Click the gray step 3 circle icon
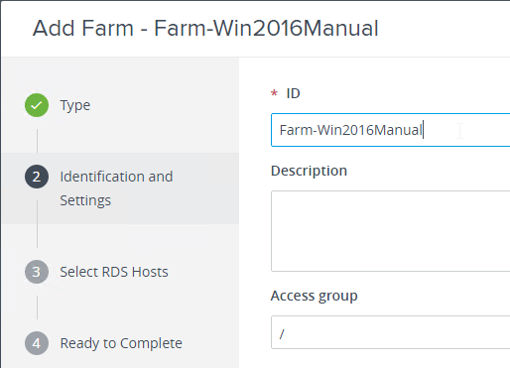Viewport: 510px width, 368px height. 37,272
